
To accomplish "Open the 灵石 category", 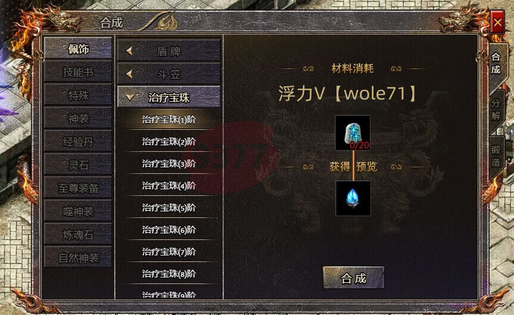I will 78,165.
